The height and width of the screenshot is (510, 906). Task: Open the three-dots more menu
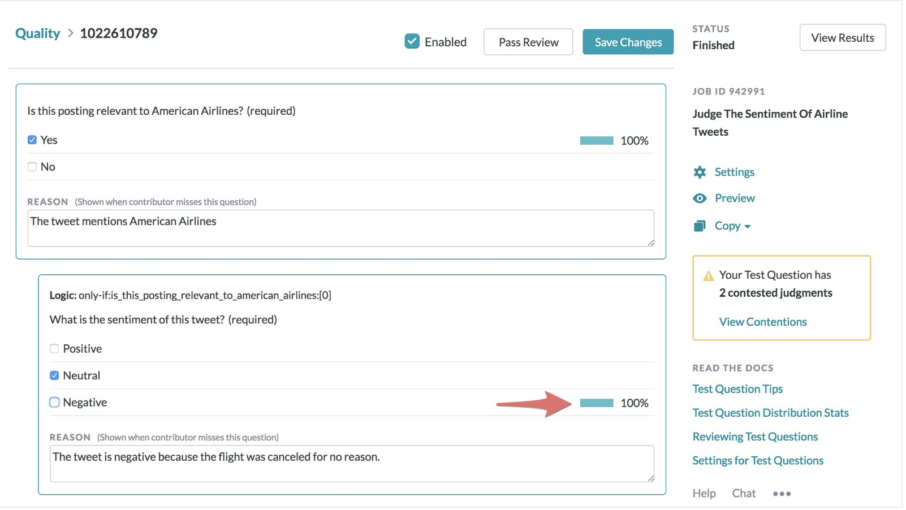pyautogui.click(x=782, y=494)
